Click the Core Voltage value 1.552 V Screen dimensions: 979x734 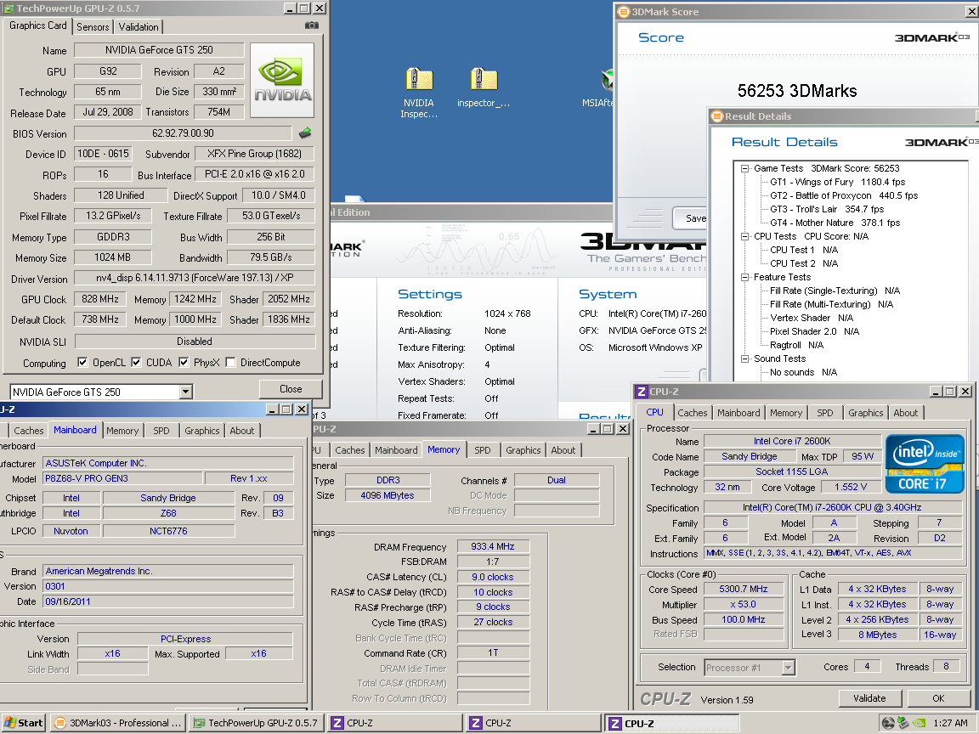tap(851, 487)
